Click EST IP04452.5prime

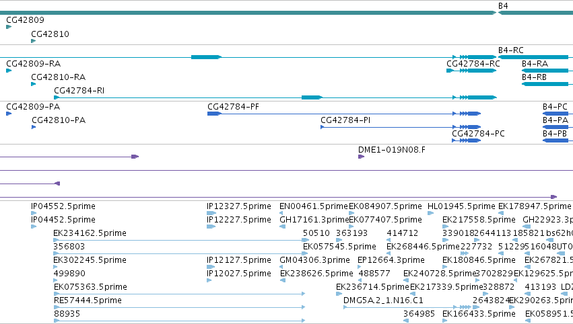63,220
